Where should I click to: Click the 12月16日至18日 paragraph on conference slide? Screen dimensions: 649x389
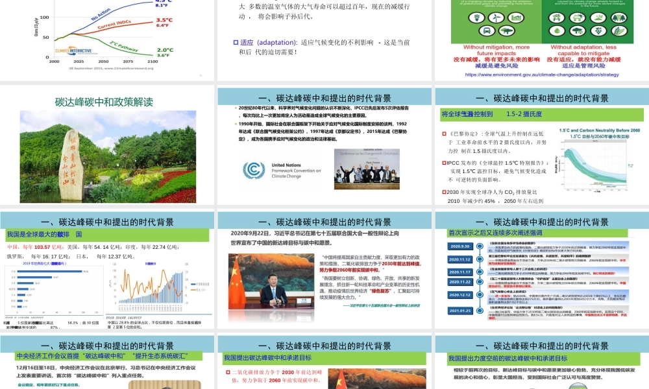point(106,371)
